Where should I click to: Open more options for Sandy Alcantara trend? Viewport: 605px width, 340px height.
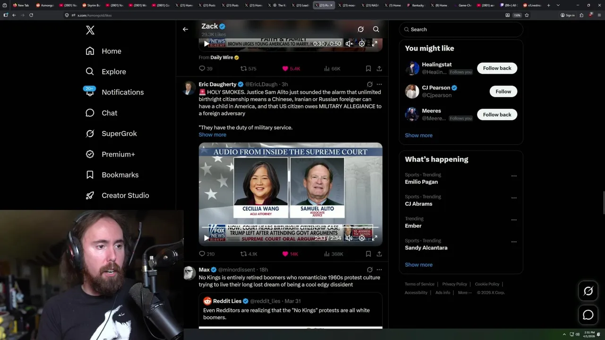click(514, 242)
